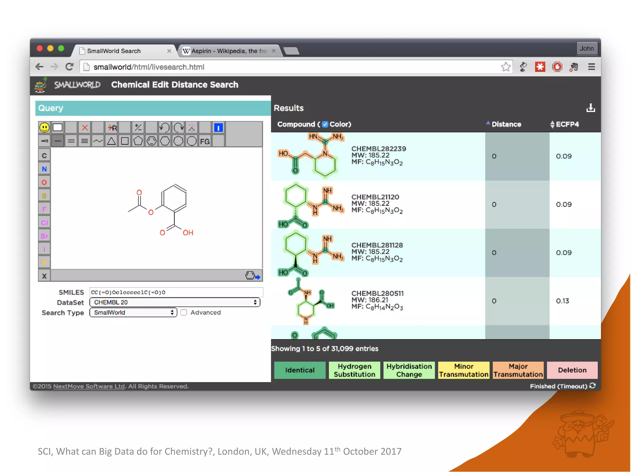
Task: Open the NextMove Software Ltd link
Action: pos(89,386)
